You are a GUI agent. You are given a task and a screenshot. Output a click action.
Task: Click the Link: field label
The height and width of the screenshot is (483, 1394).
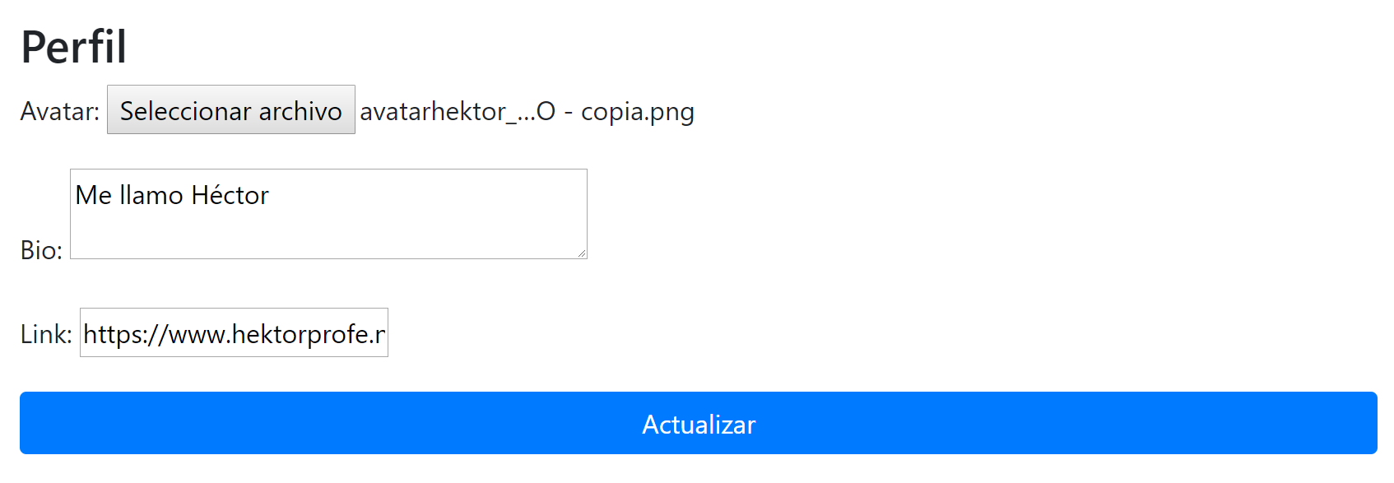(46, 334)
